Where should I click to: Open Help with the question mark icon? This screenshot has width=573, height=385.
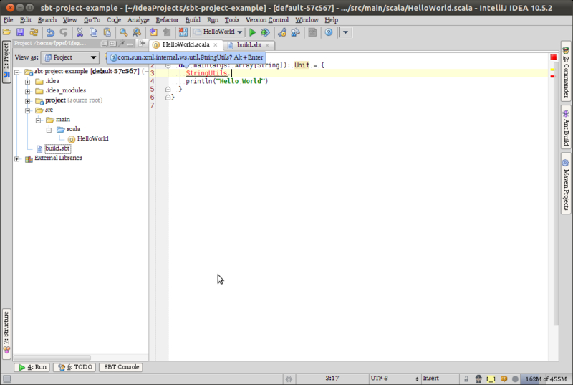pos(329,32)
